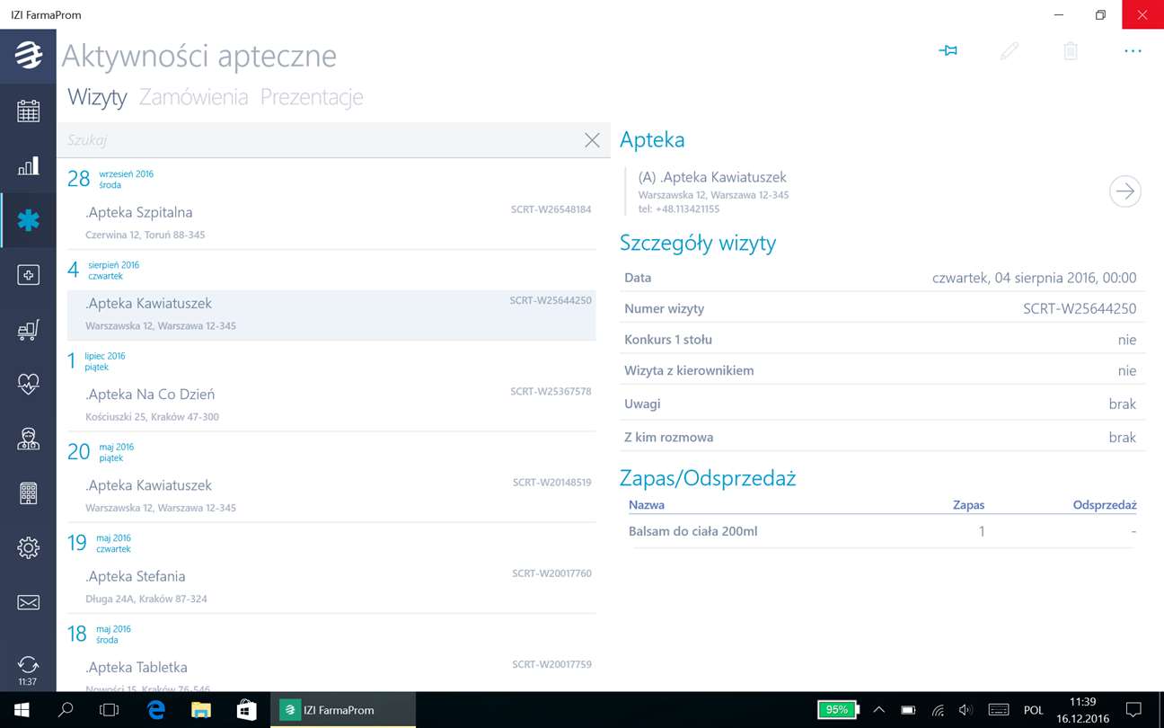
Task: Open the Windows Start menu
Action: (22, 710)
